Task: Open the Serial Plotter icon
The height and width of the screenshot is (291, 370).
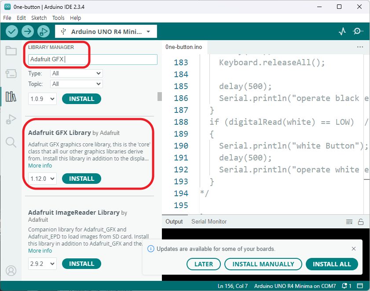Action: point(342,31)
